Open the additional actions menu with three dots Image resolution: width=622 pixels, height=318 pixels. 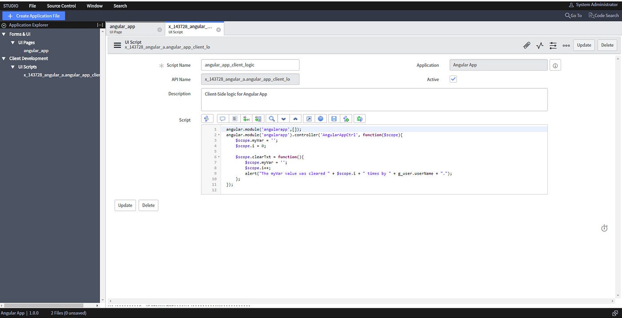pos(566,45)
